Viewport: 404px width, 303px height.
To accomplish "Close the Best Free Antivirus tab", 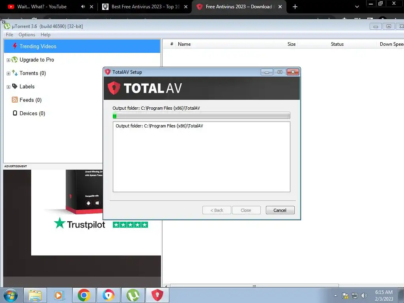I will 186,7.
